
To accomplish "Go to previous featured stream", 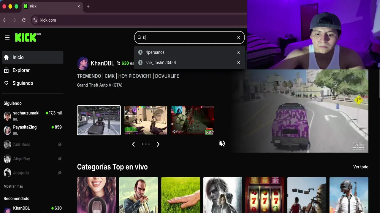I will 133,144.
